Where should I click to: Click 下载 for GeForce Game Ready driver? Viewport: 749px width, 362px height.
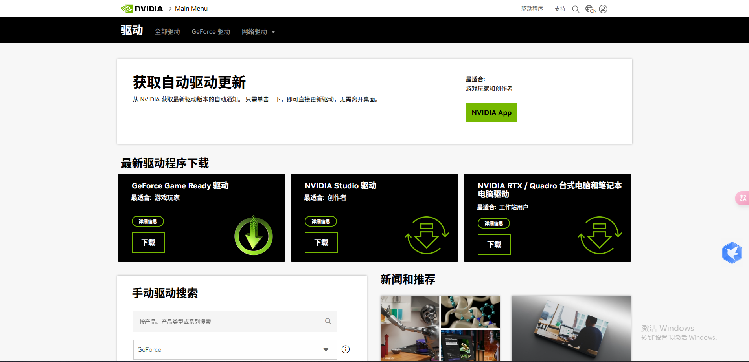click(x=148, y=243)
